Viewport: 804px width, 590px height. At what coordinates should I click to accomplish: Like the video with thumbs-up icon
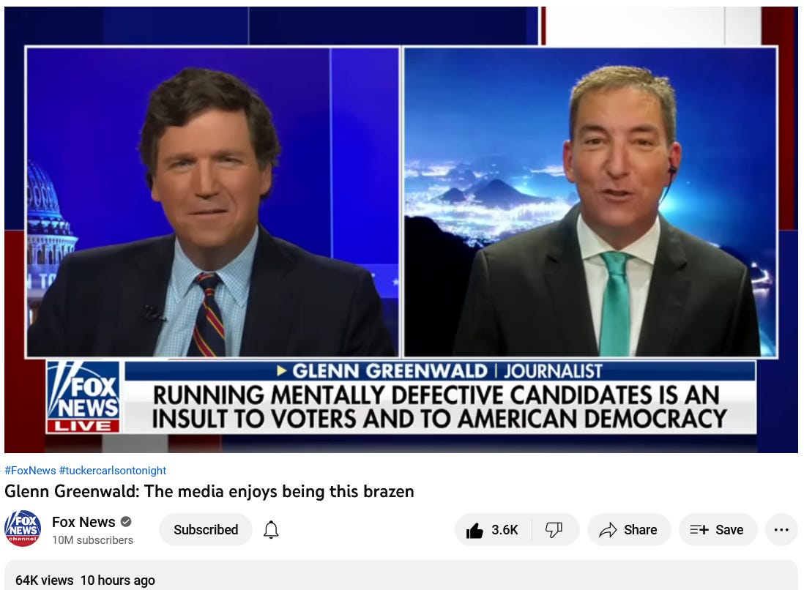coord(474,530)
